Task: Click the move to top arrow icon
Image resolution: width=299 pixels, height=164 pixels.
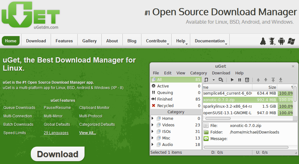Action: click(x=273, y=80)
